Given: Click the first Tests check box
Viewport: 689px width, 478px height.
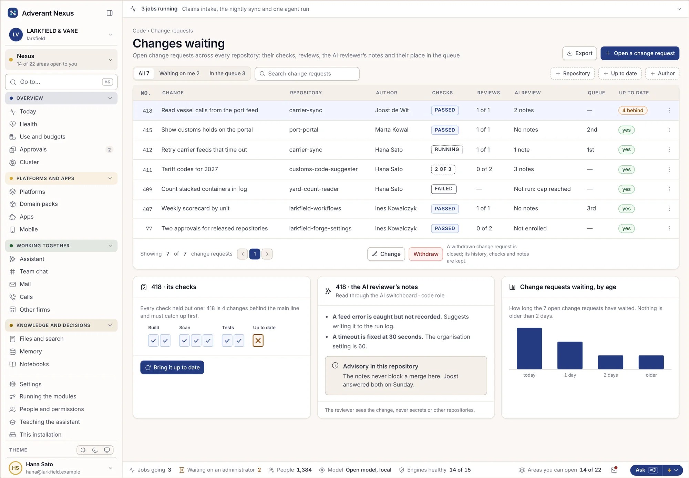Looking at the screenshot, I should [227, 341].
